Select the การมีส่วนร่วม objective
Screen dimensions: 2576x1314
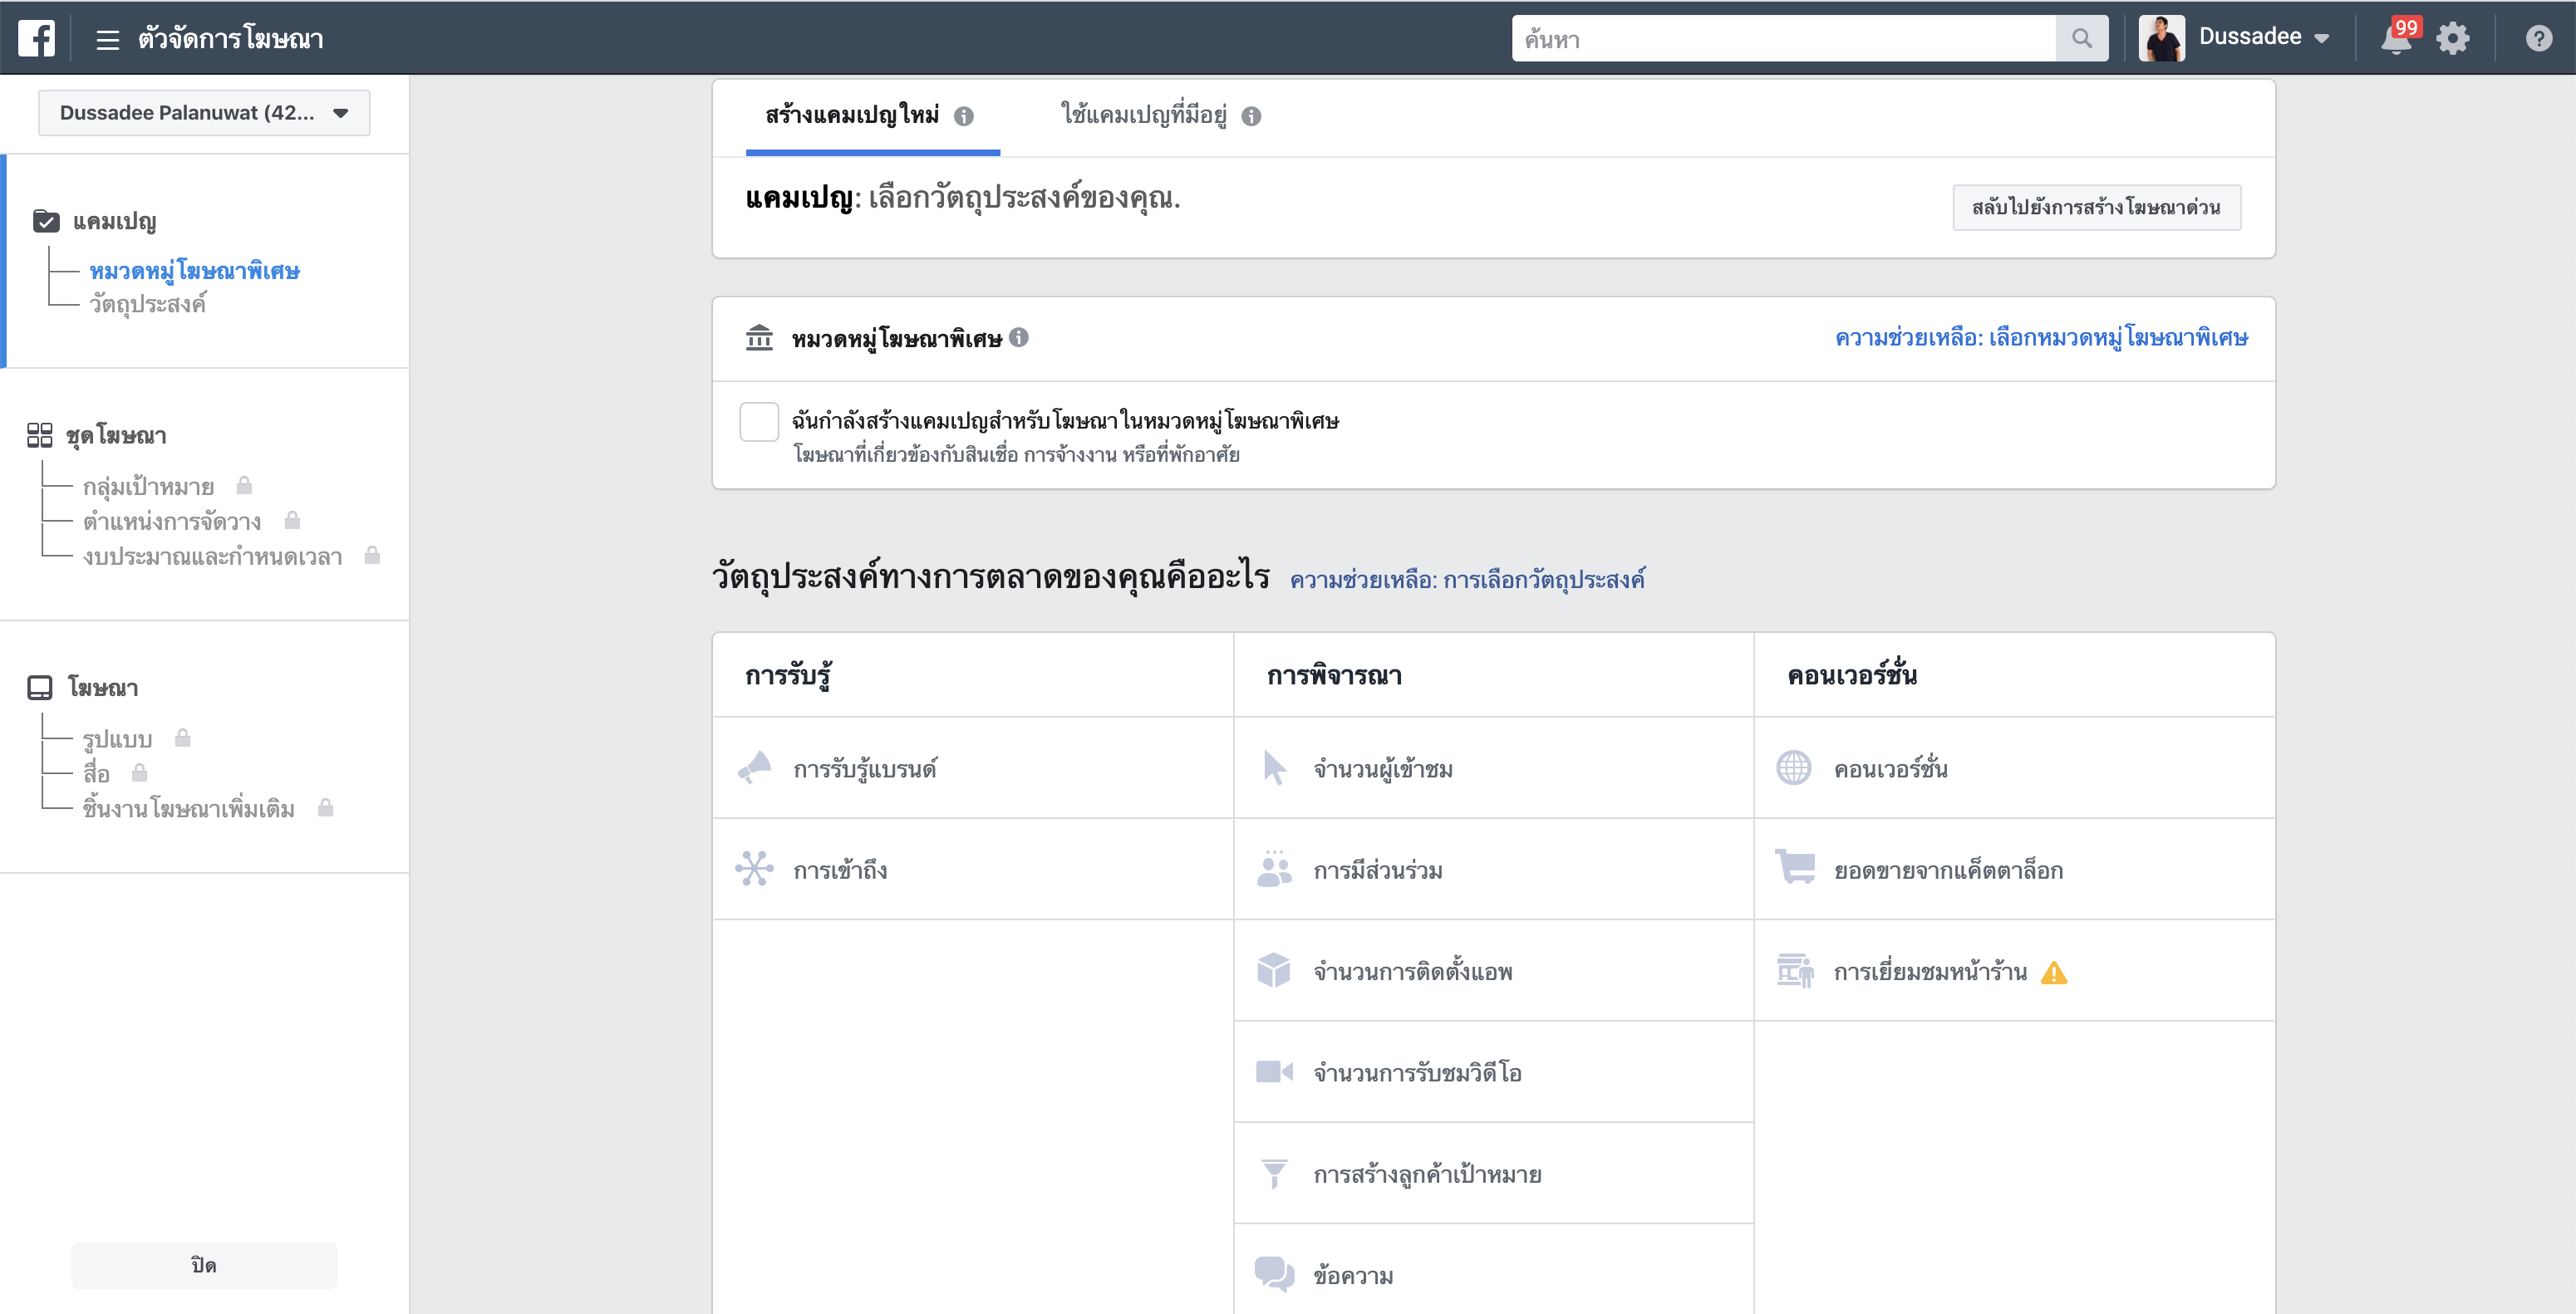(1494, 870)
